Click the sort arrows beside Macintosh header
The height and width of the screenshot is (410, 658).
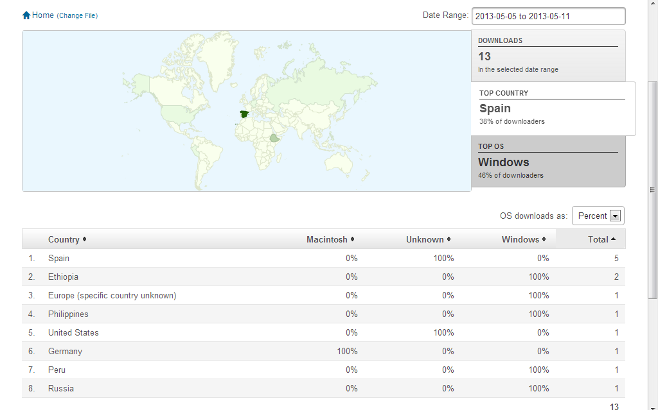(353, 239)
